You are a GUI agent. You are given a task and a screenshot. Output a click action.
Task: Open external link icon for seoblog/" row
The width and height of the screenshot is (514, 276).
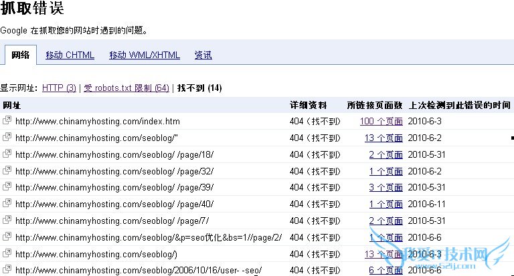point(7,137)
